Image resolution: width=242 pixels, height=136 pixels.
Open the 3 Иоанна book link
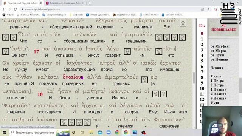(x=219, y=98)
